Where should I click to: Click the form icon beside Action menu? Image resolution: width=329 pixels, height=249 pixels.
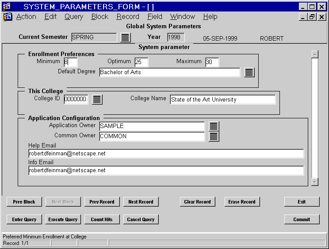(8, 16)
